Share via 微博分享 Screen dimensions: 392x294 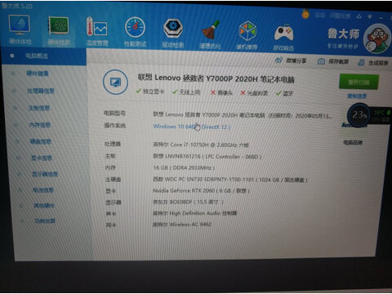[x=291, y=60]
